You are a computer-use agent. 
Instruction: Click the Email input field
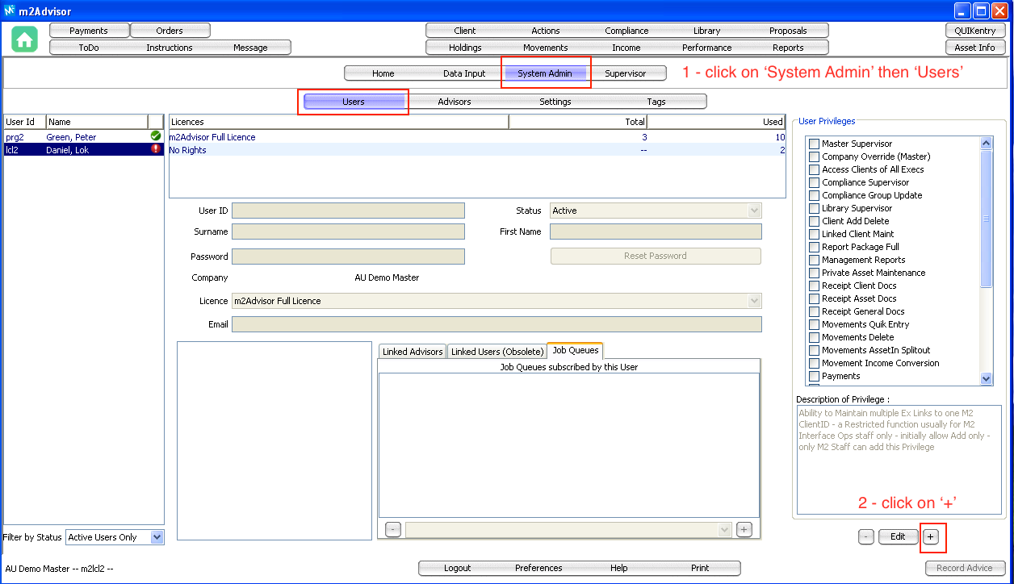tap(497, 324)
